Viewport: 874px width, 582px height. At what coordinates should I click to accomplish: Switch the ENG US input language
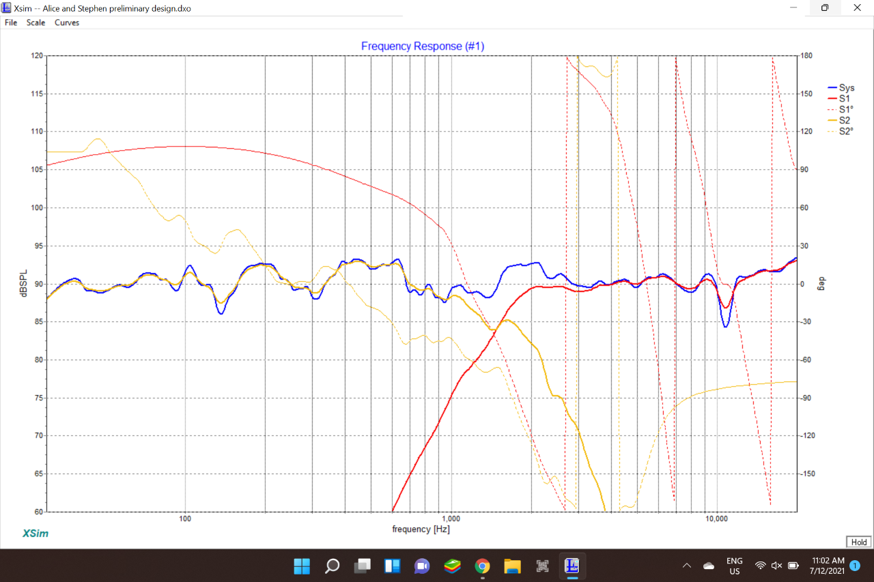pyautogui.click(x=735, y=566)
